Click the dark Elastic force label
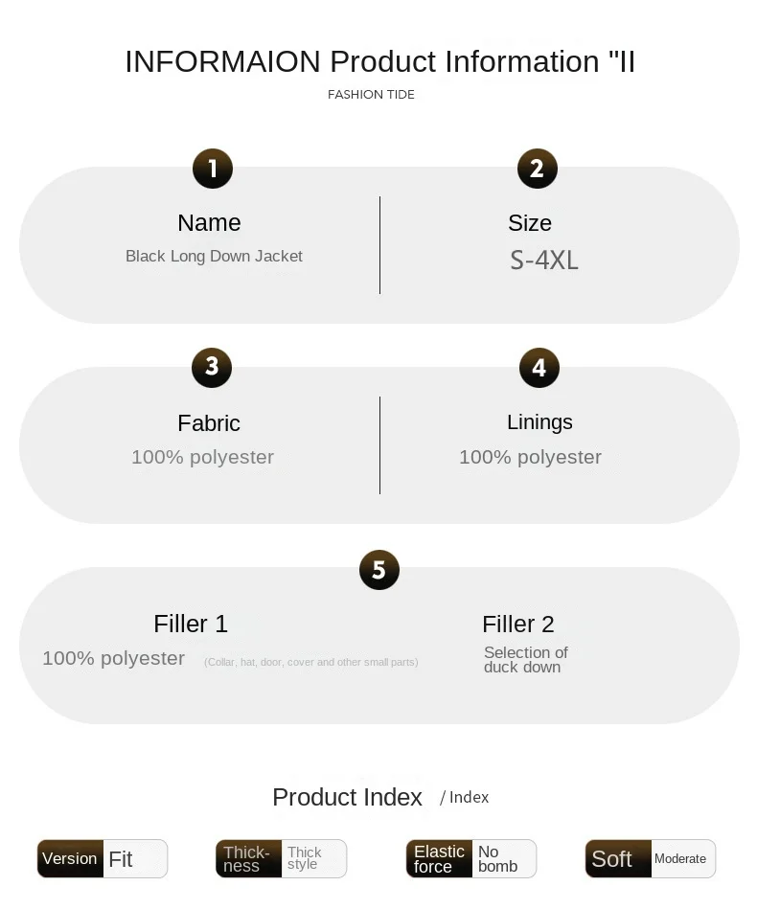The image size is (757, 909). (439, 858)
